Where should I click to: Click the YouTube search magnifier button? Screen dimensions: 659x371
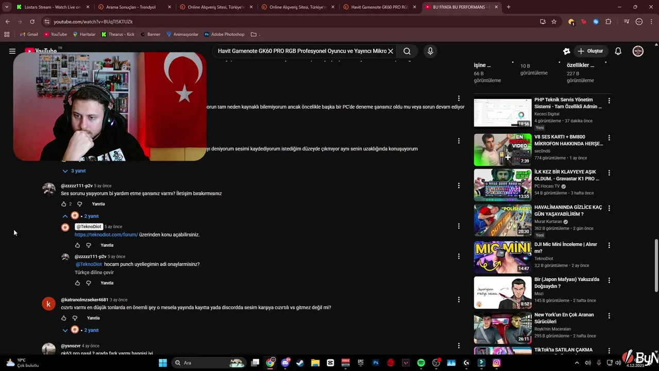click(x=407, y=51)
